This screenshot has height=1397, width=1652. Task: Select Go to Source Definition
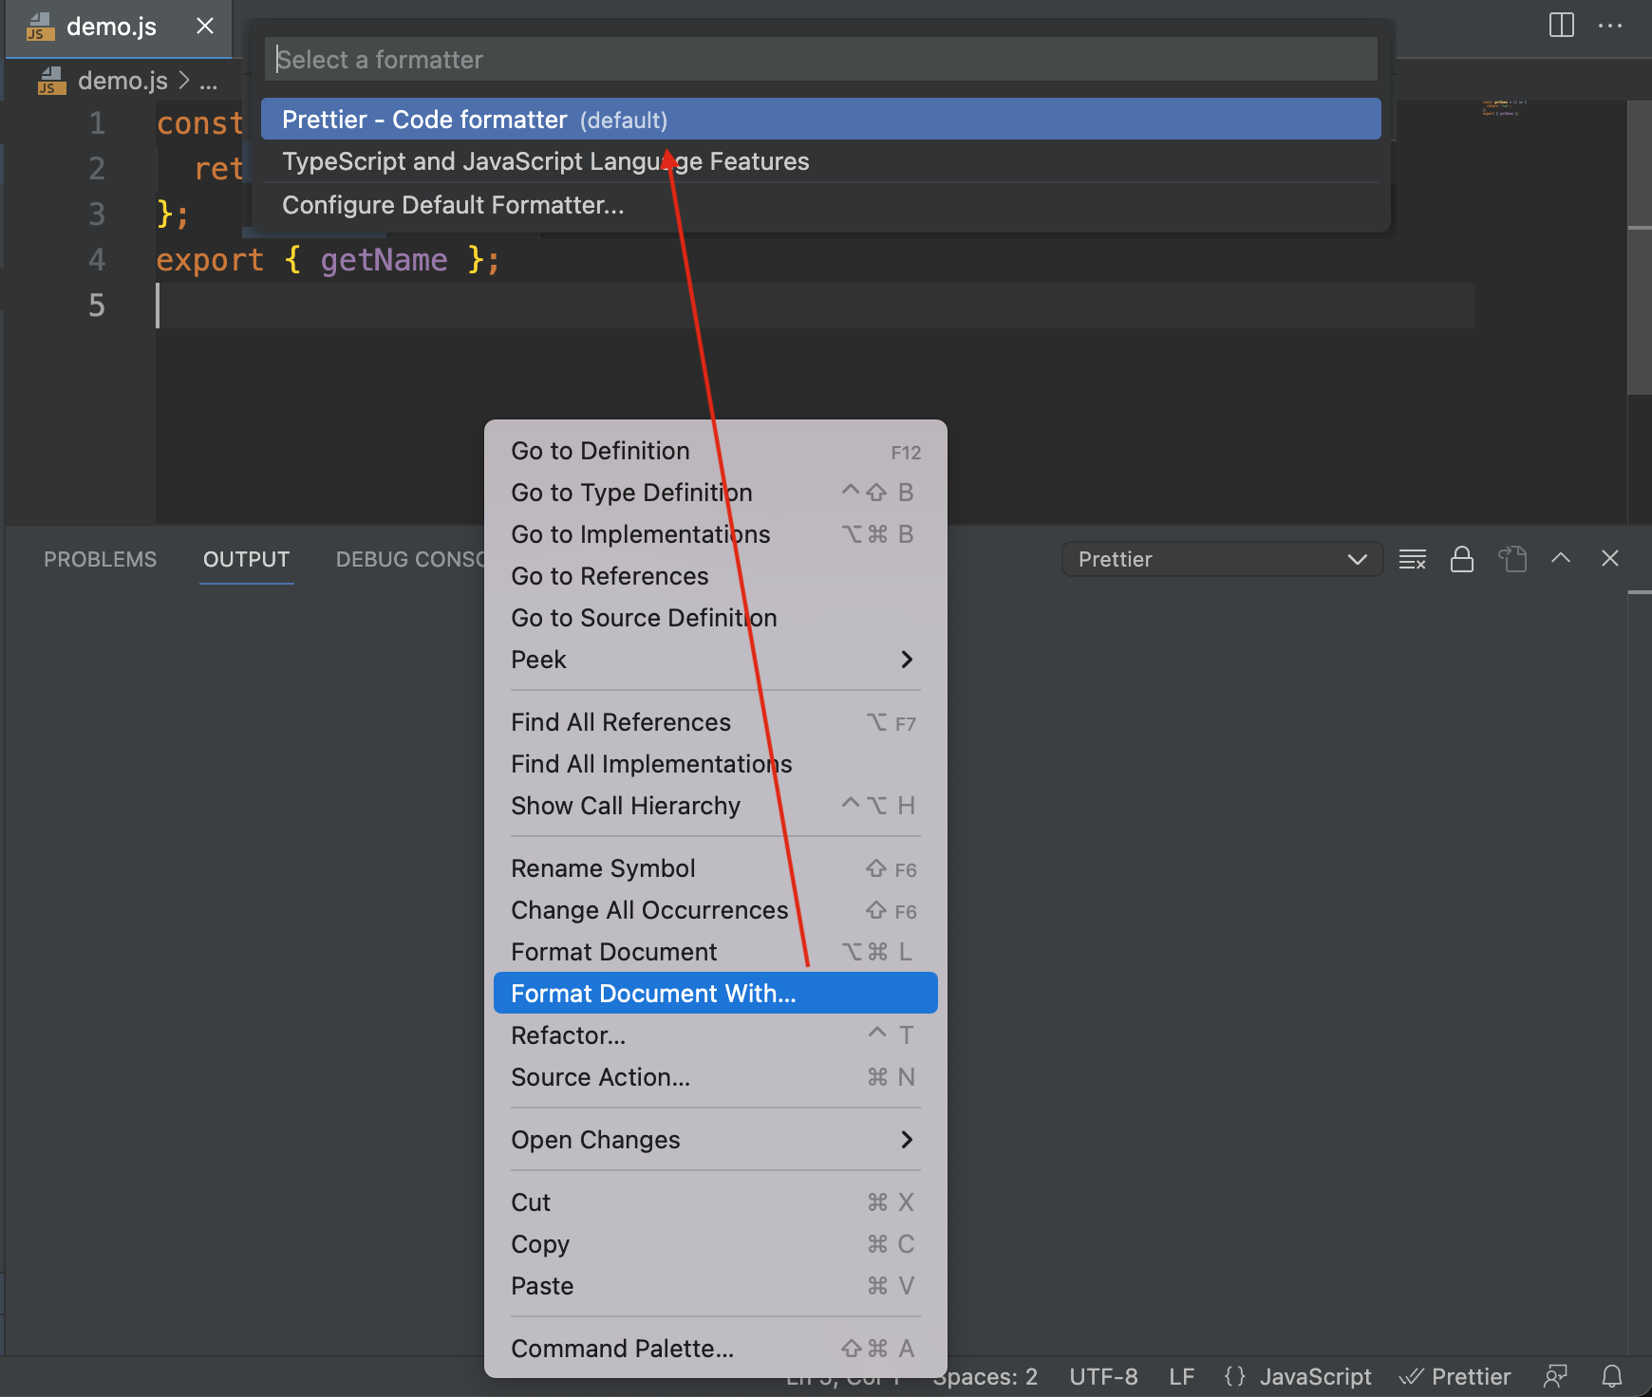pos(716,619)
